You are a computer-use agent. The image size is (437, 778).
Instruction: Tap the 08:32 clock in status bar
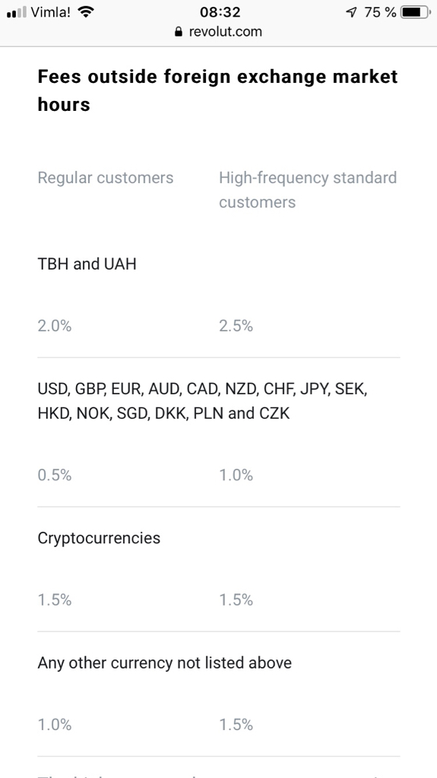tap(220, 12)
